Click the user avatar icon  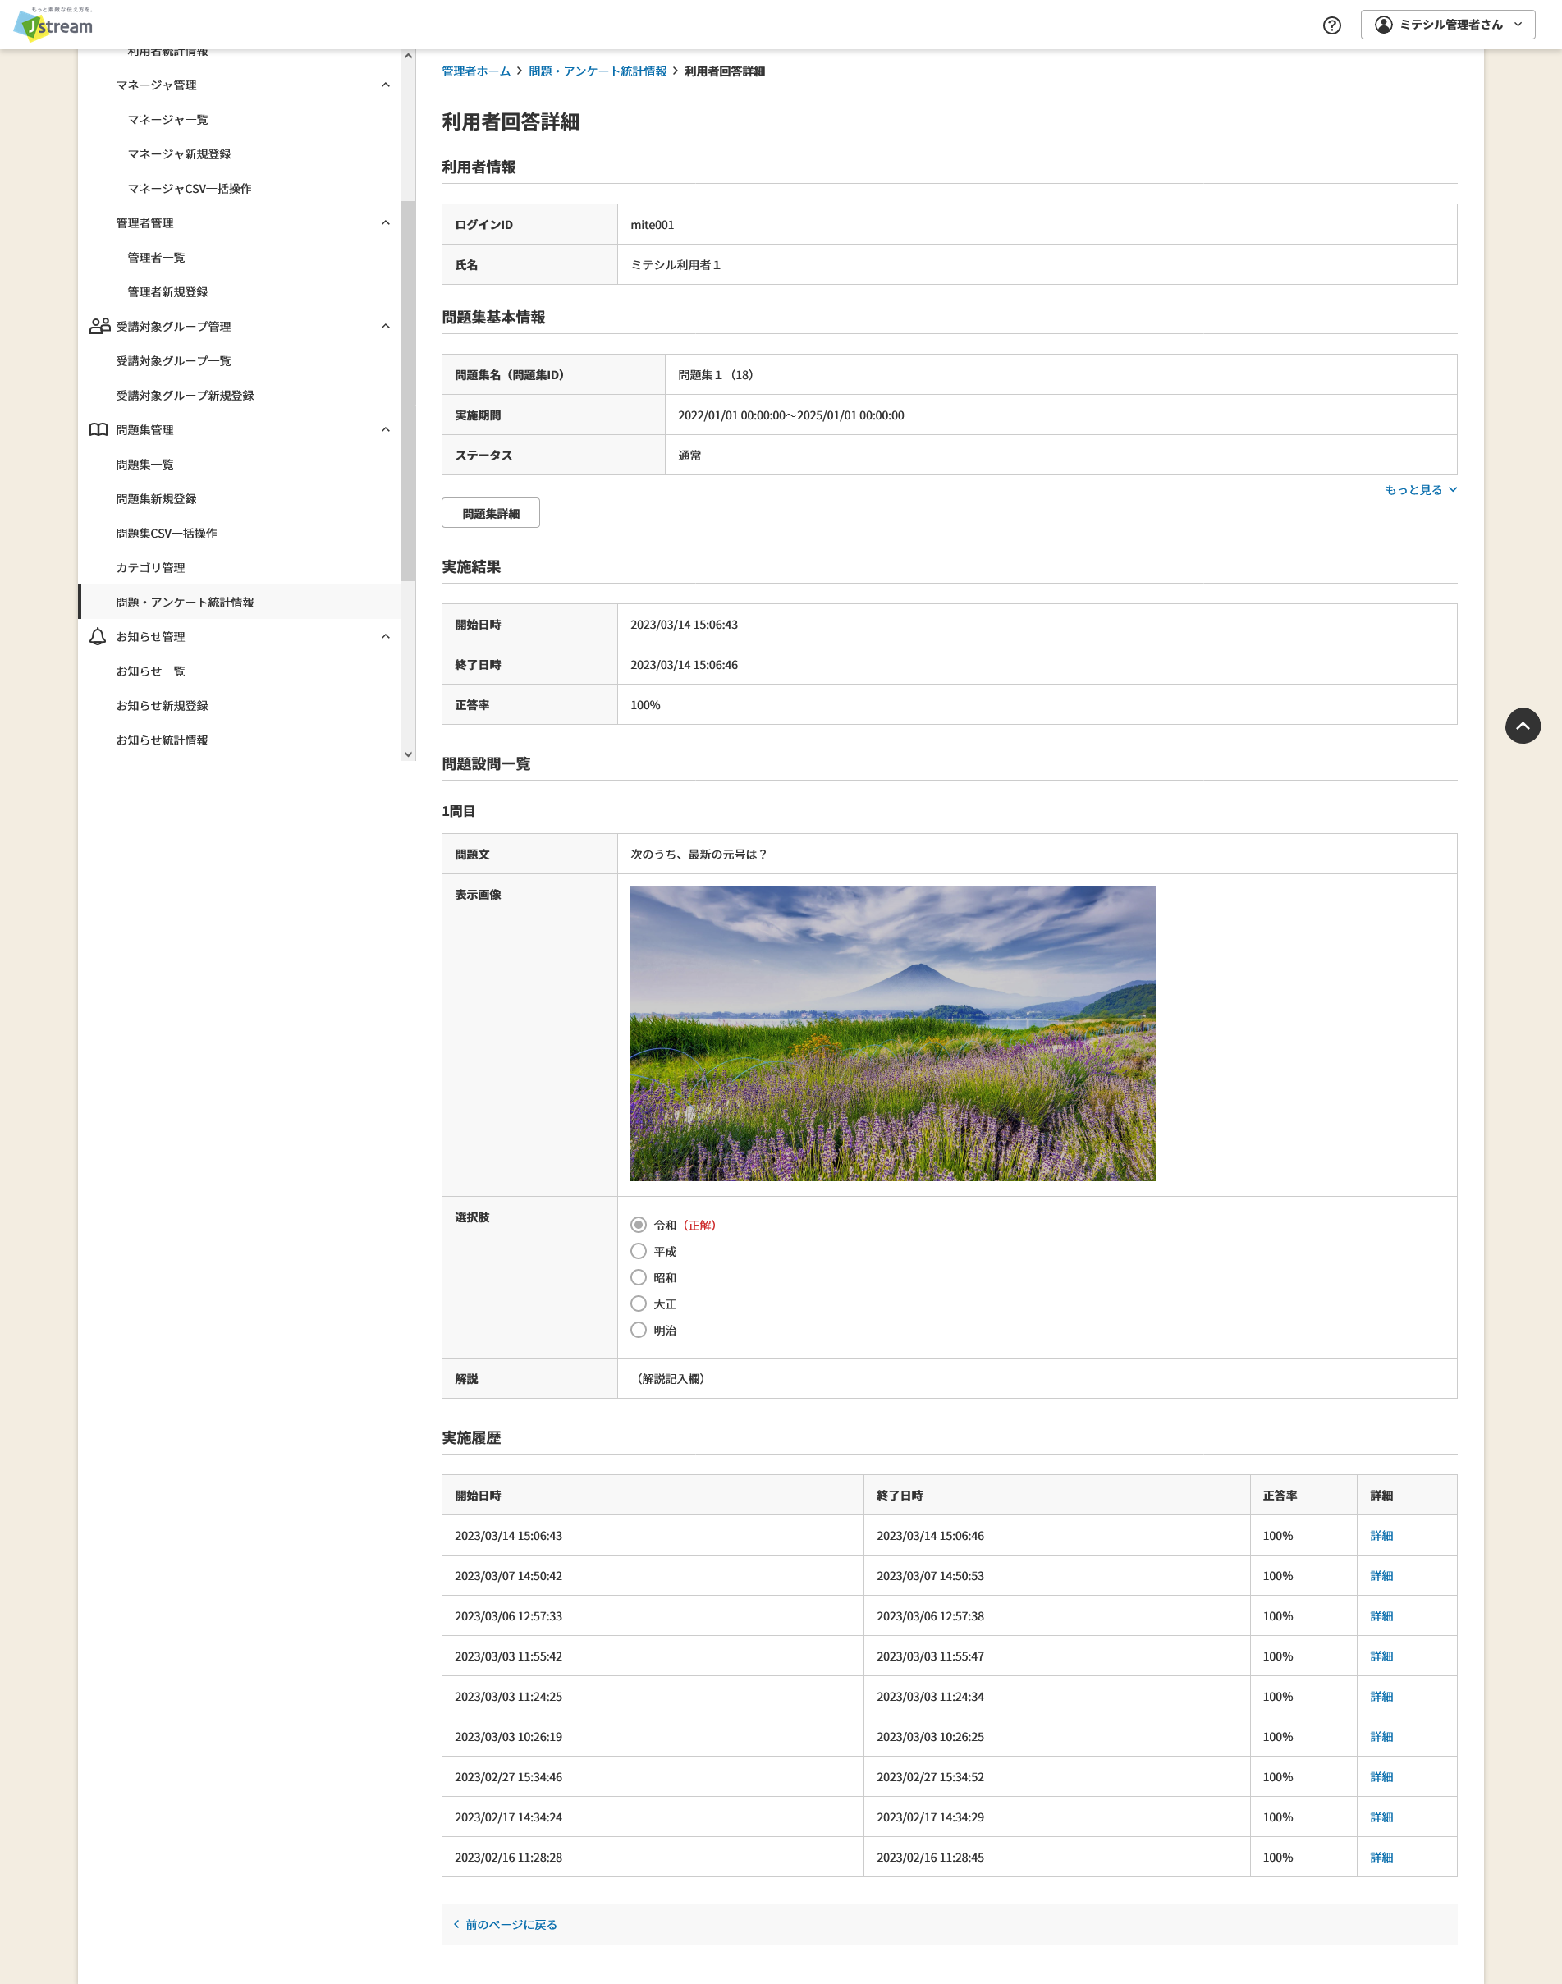pyautogui.click(x=1384, y=25)
